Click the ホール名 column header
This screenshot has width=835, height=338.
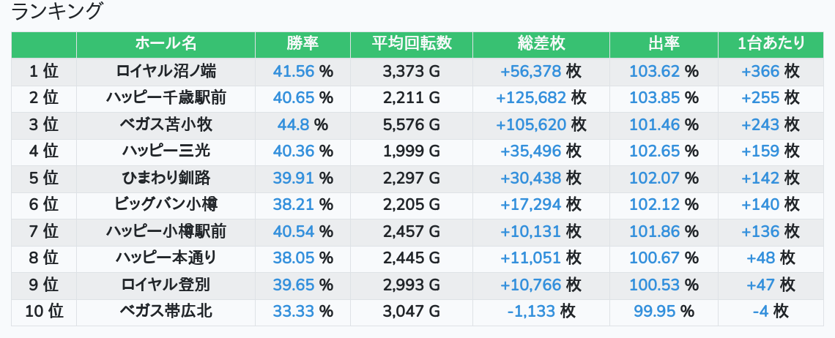tap(166, 44)
